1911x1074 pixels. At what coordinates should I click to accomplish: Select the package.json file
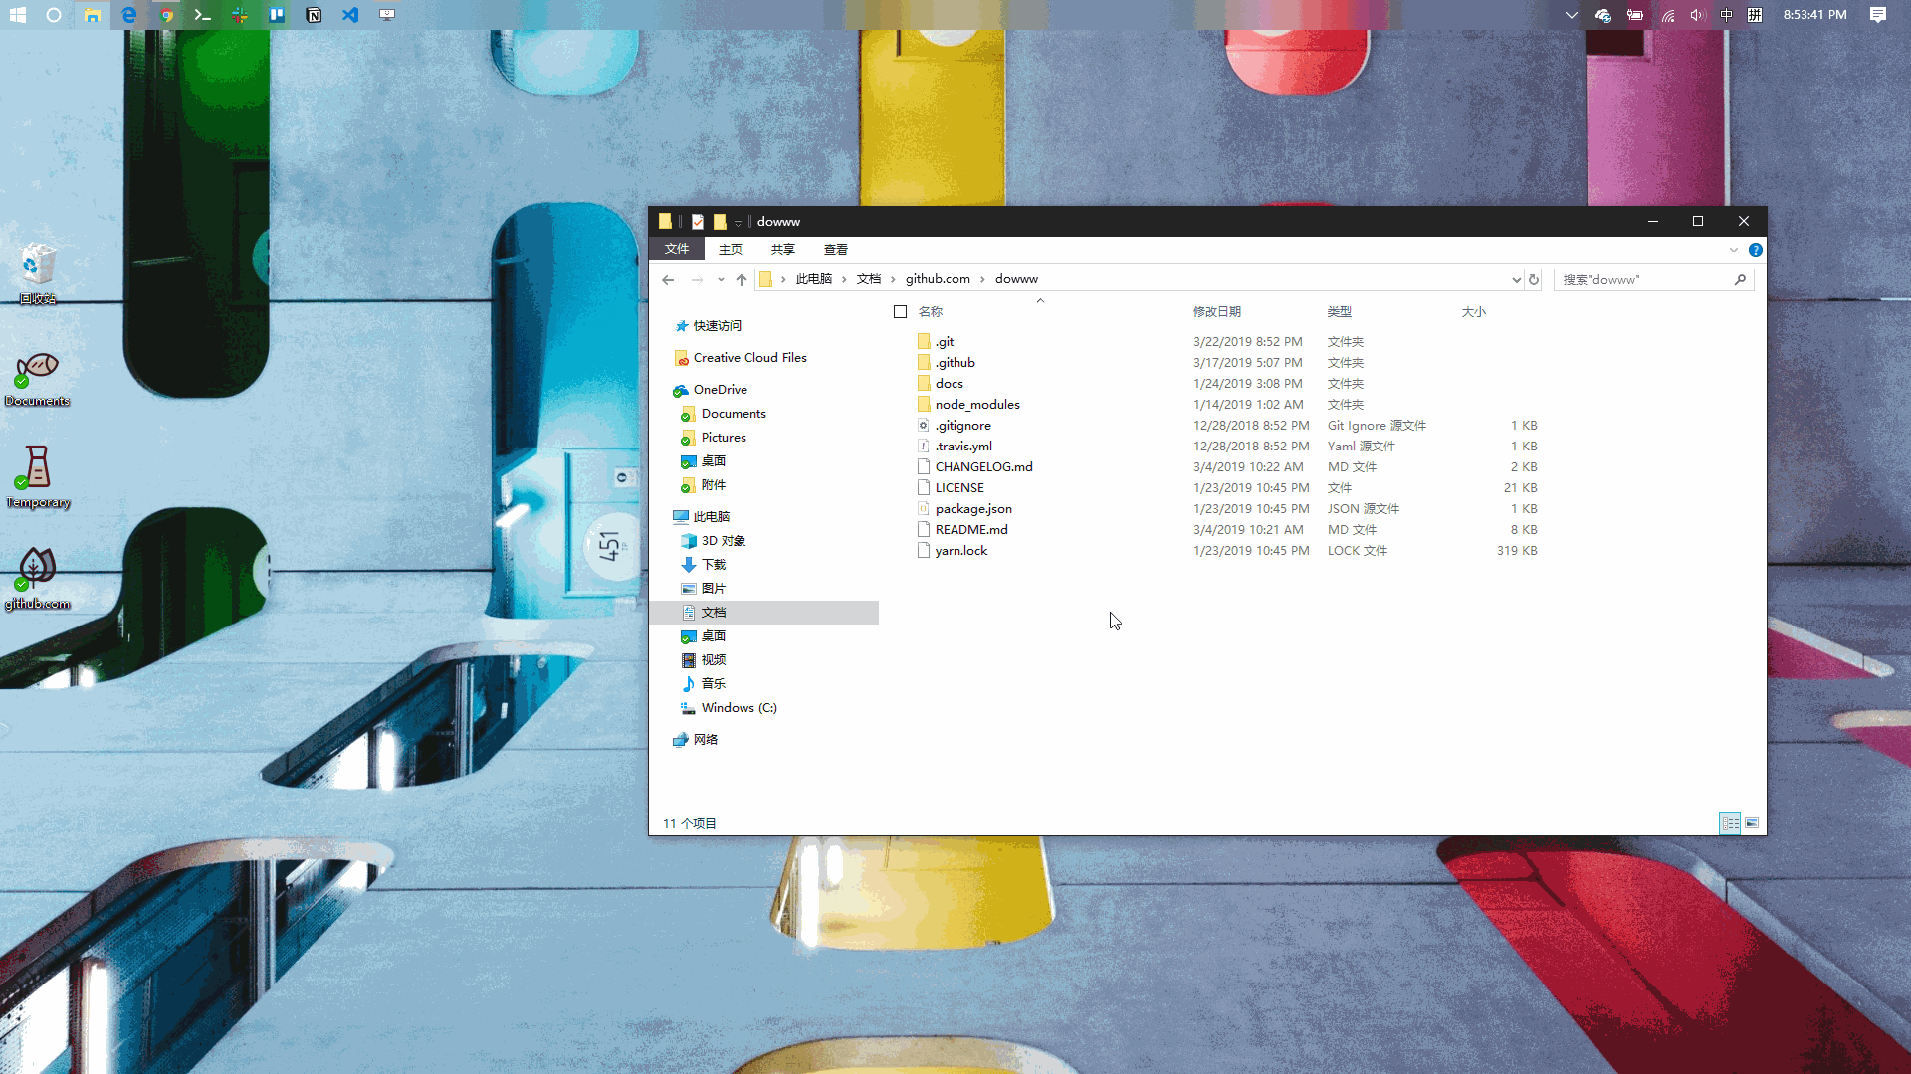(x=964, y=509)
